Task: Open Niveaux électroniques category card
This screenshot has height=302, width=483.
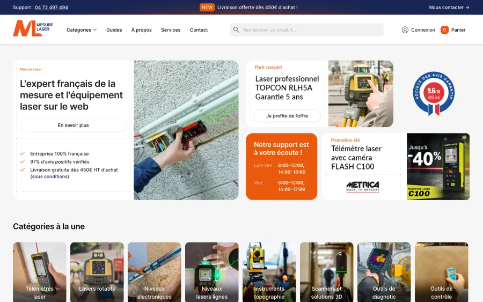Action: (155, 272)
